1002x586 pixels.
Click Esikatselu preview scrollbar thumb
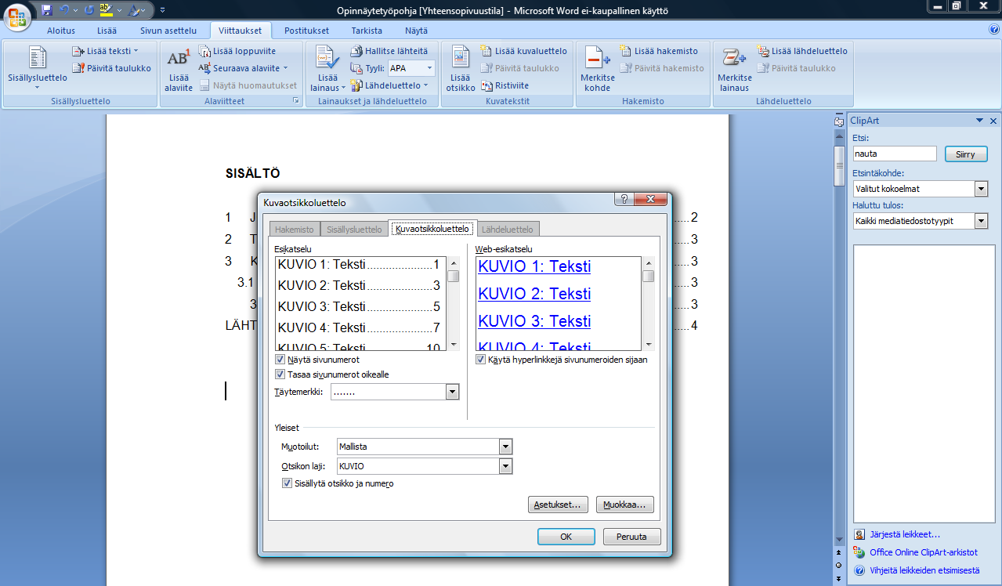[454, 276]
